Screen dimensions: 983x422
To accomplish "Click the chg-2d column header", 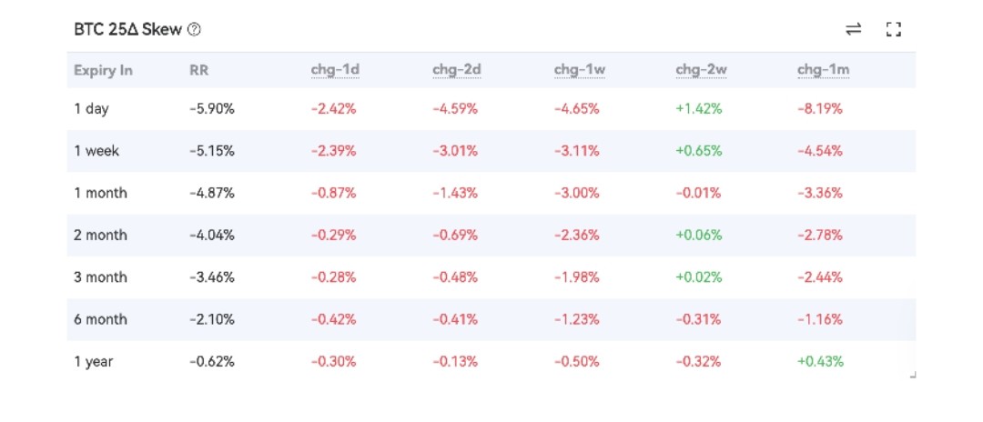I will 456,70.
